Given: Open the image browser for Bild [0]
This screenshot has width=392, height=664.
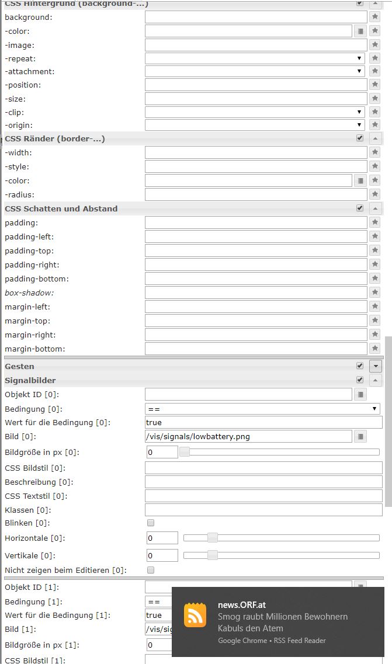Looking at the screenshot, I should click(x=360, y=436).
